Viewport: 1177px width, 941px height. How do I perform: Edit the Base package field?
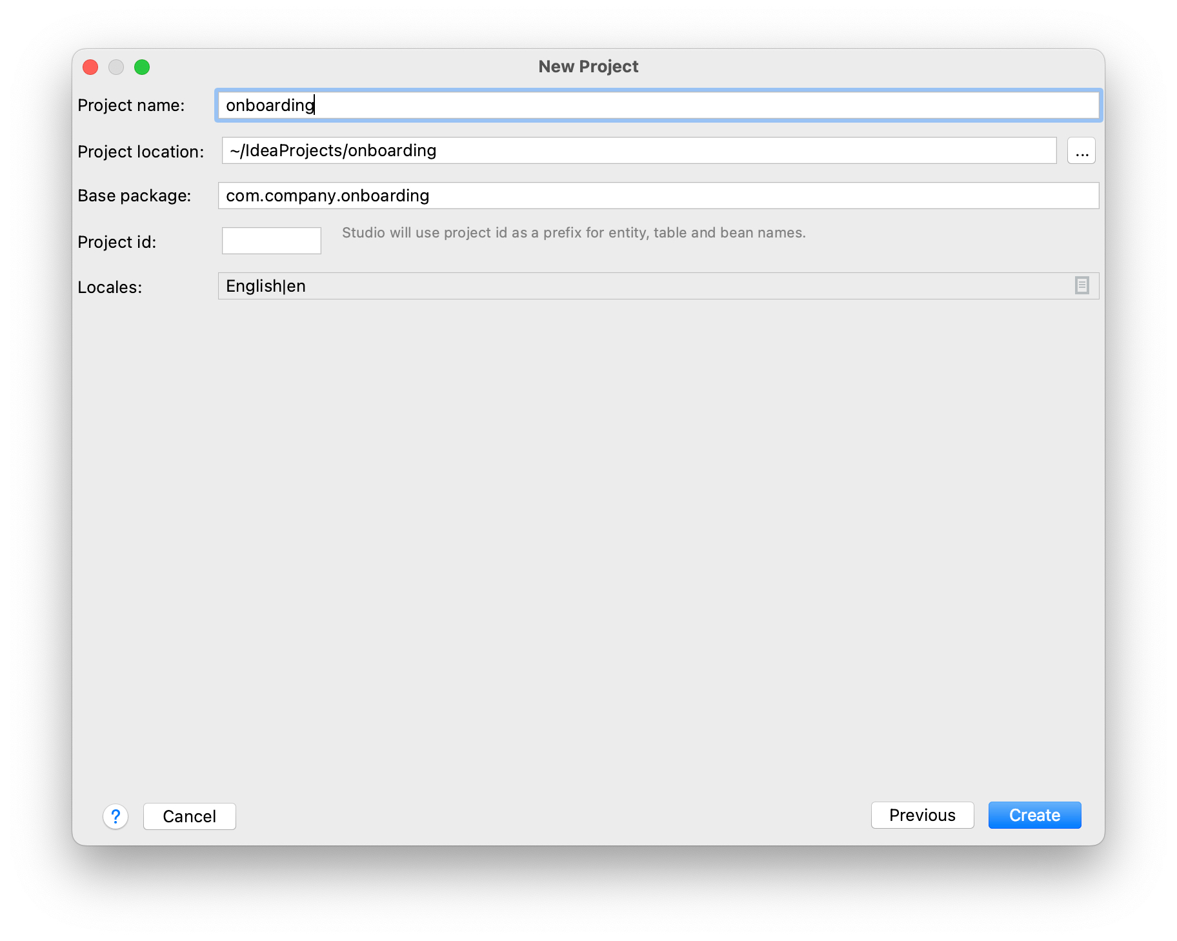point(658,196)
